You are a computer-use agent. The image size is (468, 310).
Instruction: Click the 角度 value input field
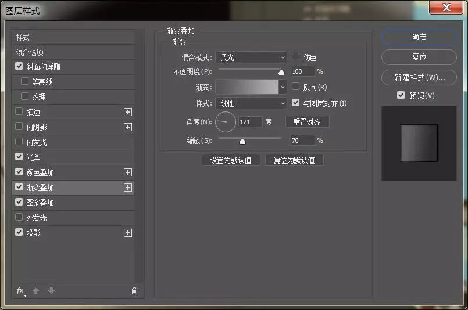coord(250,122)
